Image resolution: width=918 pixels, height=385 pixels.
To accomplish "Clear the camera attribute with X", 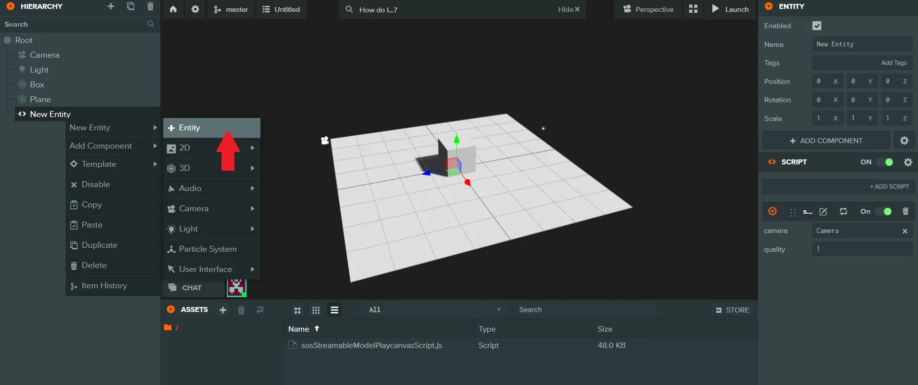I will 905,231.
